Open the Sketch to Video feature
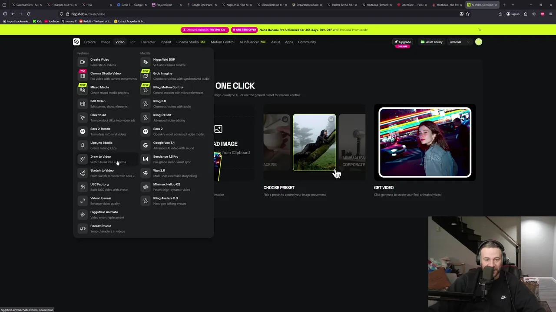This screenshot has height=312, width=556. [x=106, y=173]
